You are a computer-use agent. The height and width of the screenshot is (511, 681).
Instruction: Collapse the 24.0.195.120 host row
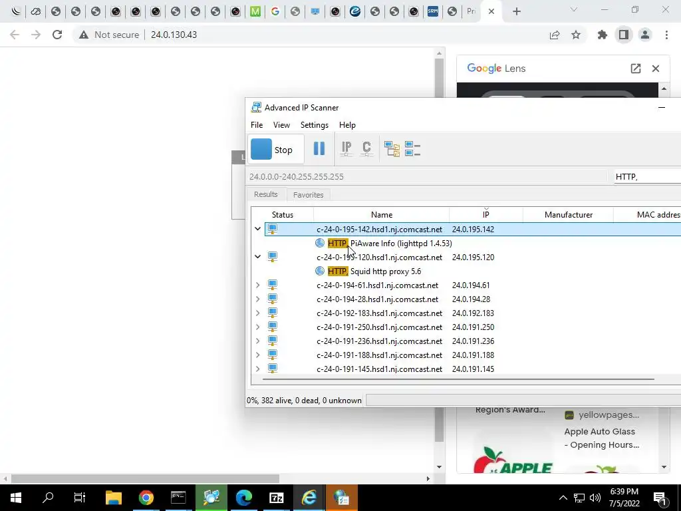pyautogui.click(x=257, y=257)
